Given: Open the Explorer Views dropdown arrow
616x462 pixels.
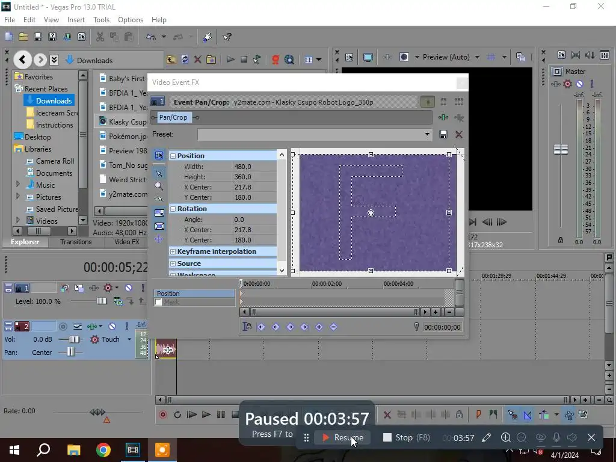Looking at the screenshot, I should (319, 60).
